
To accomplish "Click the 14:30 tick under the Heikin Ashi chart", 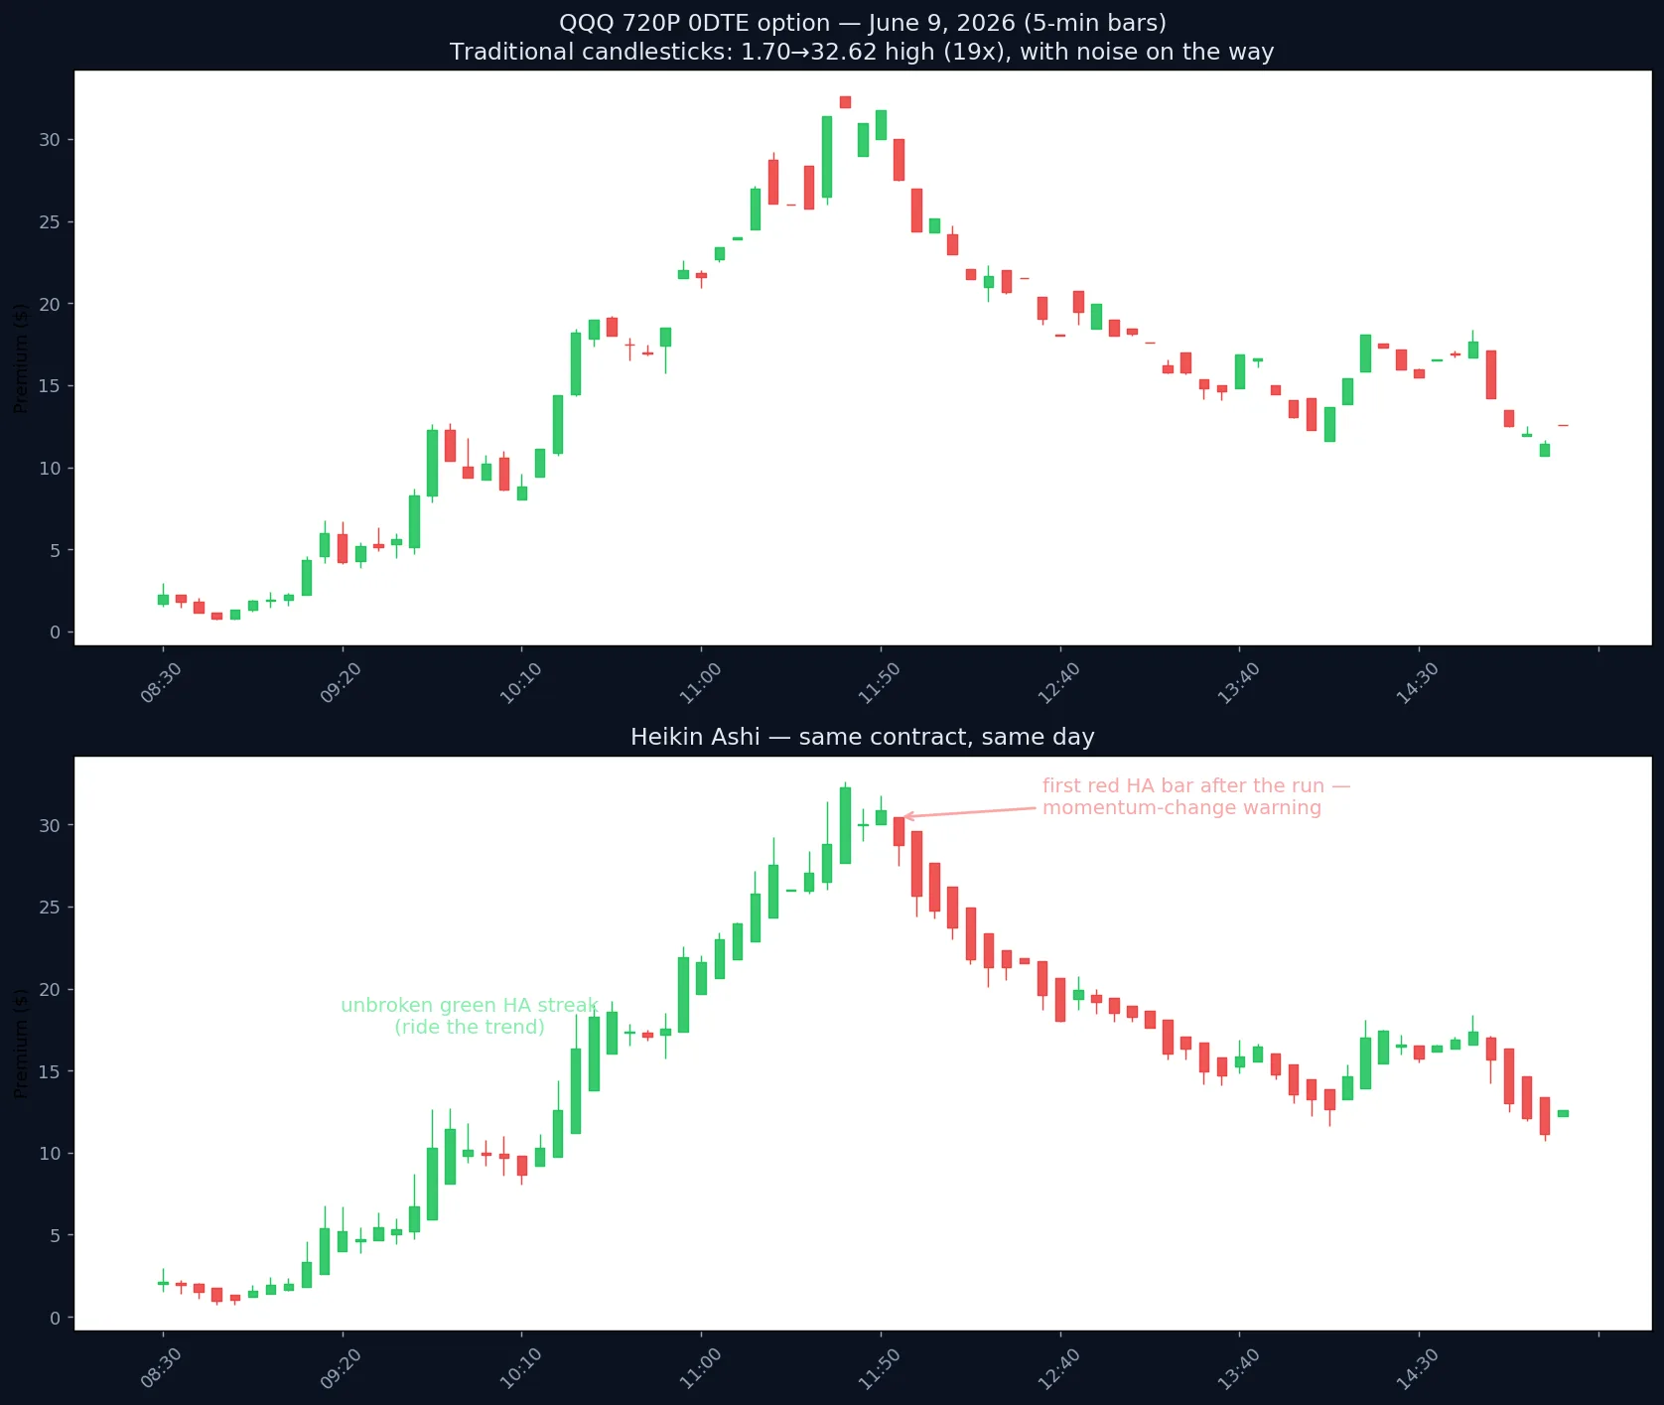I will [1417, 1368].
